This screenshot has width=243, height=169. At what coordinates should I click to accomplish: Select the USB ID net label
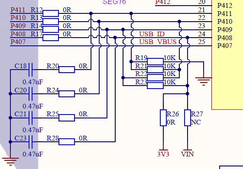pyautogui.click(x=152, y=34)
